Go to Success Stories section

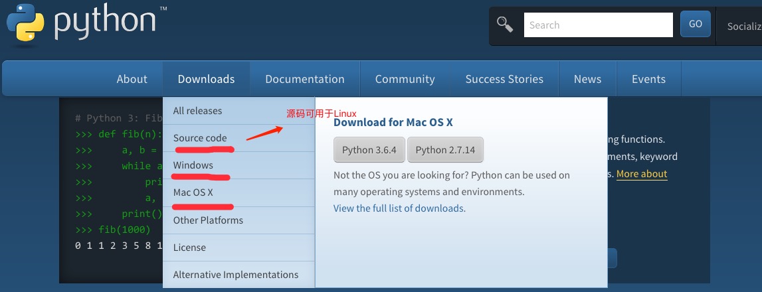(504, 79)
